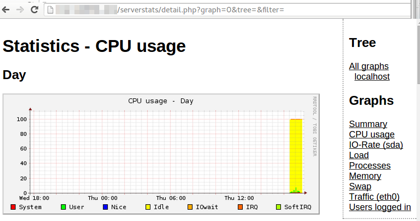This screenshot has width=420, height=221.
Task: Open the Memory graph link
Action: [365, 176]
